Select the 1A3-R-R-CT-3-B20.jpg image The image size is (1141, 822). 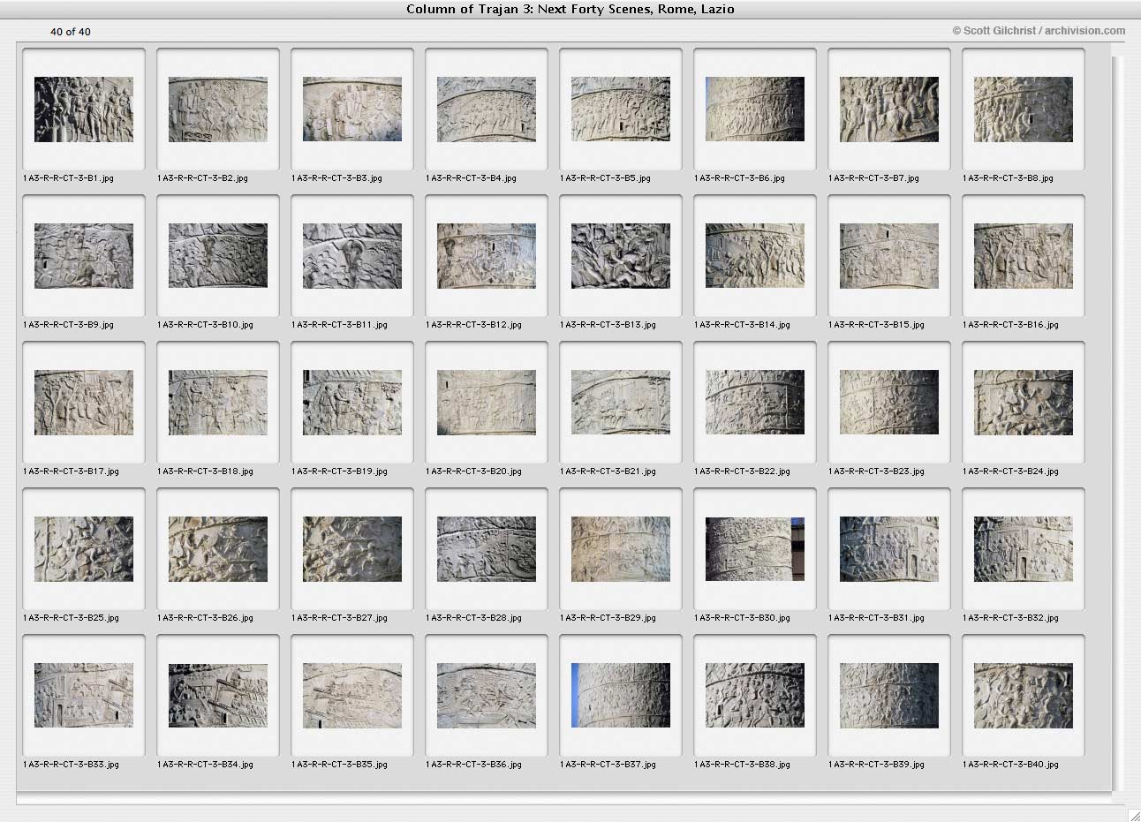(x=487, y=403)
